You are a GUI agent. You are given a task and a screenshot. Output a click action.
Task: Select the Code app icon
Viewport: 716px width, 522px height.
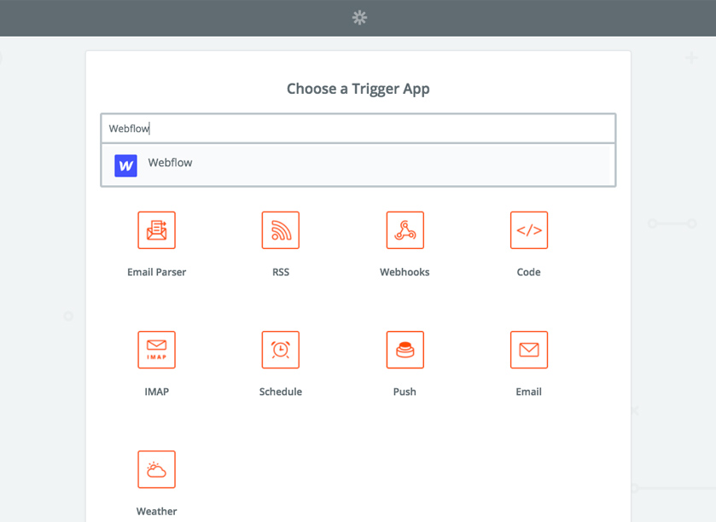click(x=529, y=230)
